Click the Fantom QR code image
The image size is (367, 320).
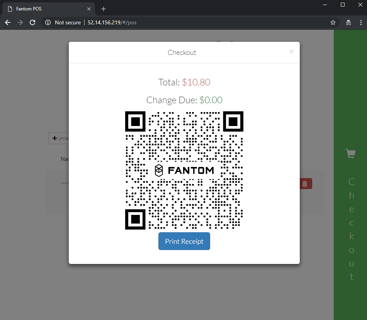point(184,170)
